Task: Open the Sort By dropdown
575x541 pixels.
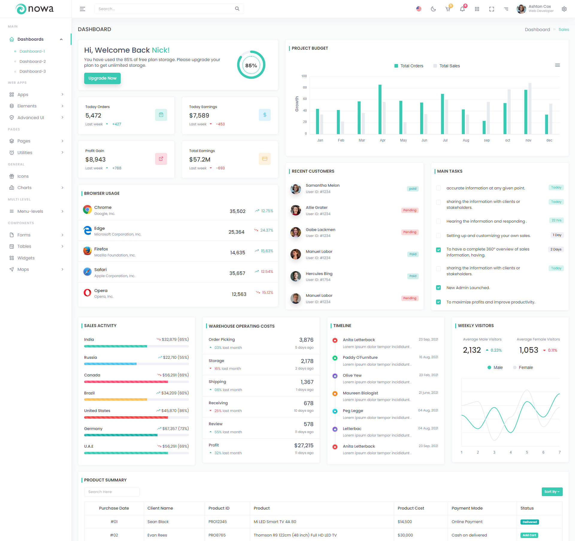Action: point(552,492)
